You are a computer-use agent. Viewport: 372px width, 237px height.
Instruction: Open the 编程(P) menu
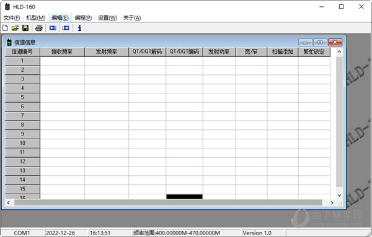[x=83, y=18]
